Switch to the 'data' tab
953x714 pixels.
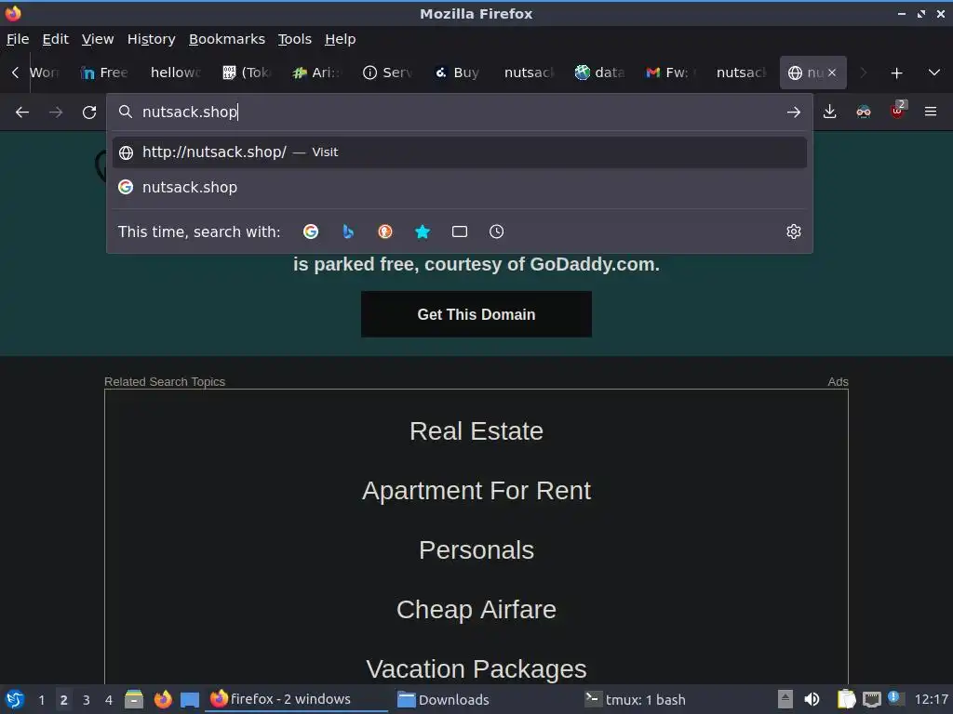tap(599, 73)
